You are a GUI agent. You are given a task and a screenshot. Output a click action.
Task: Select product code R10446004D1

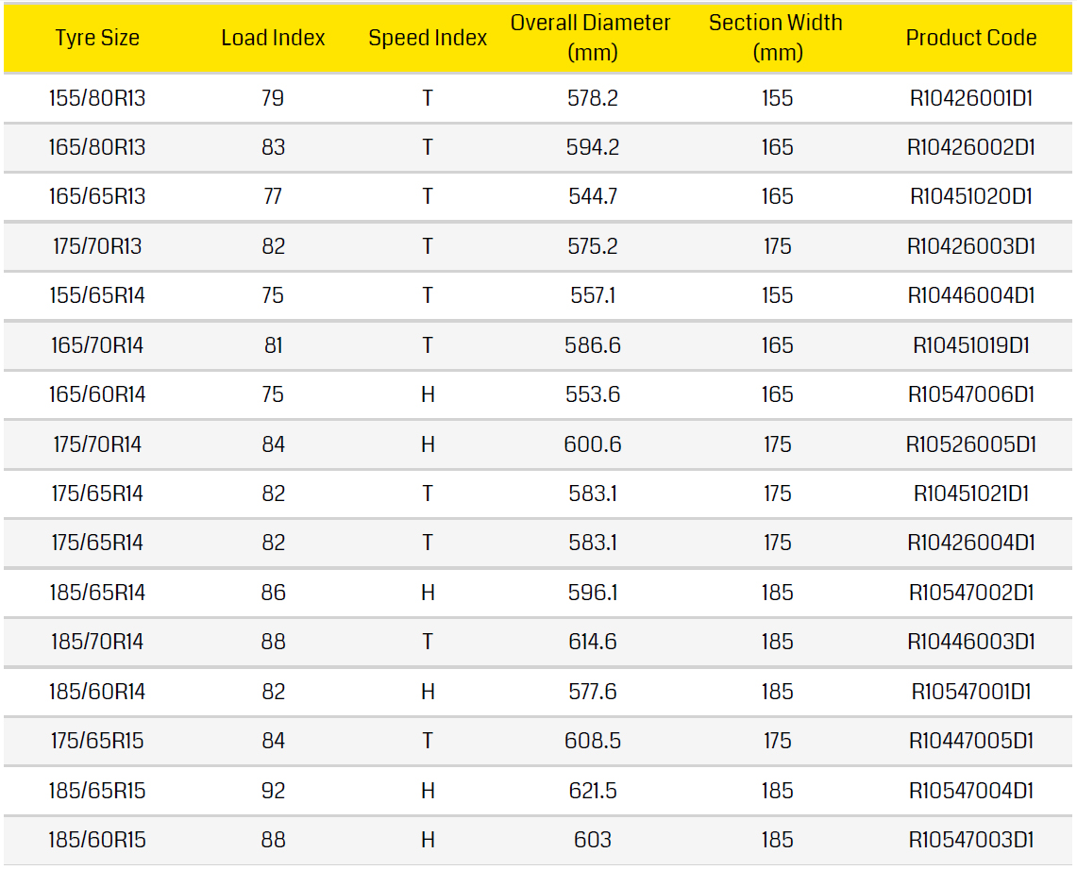tap(971, 295)
